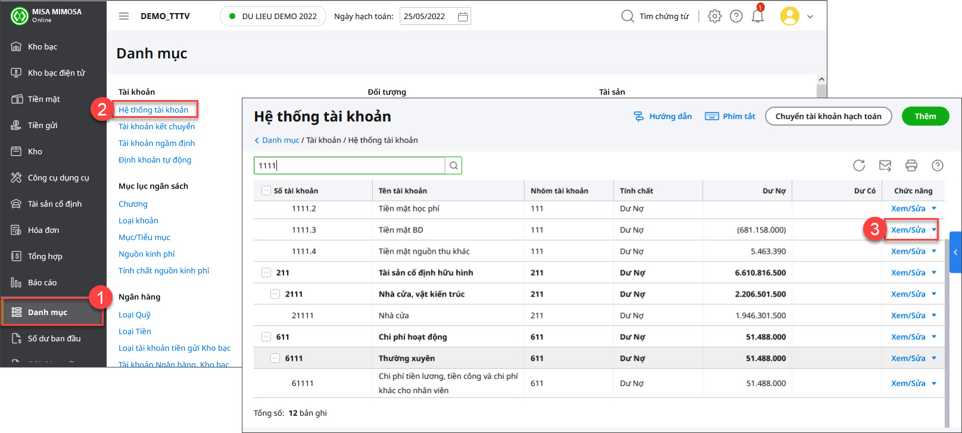Click the search icon in account filter box
Viewport: 962px width, 433px height.
pos(453,166)
